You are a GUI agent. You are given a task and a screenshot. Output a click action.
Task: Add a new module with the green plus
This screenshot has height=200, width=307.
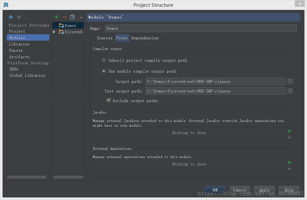[x=56, y=17]
